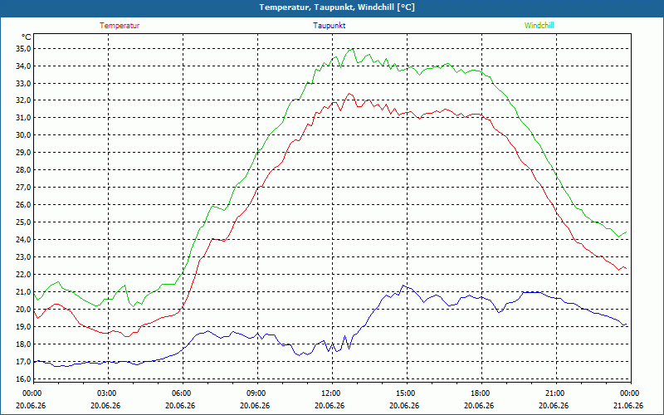664x415 pixels.
Task: Click the 12:00 time axis label
Action: 330,393
